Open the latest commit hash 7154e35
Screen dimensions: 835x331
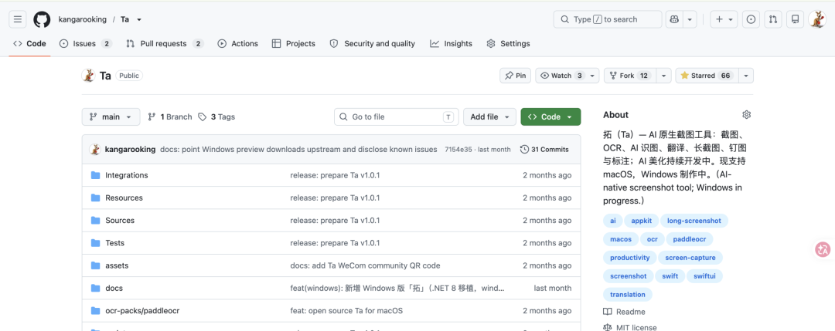click(x=458, y=150)
